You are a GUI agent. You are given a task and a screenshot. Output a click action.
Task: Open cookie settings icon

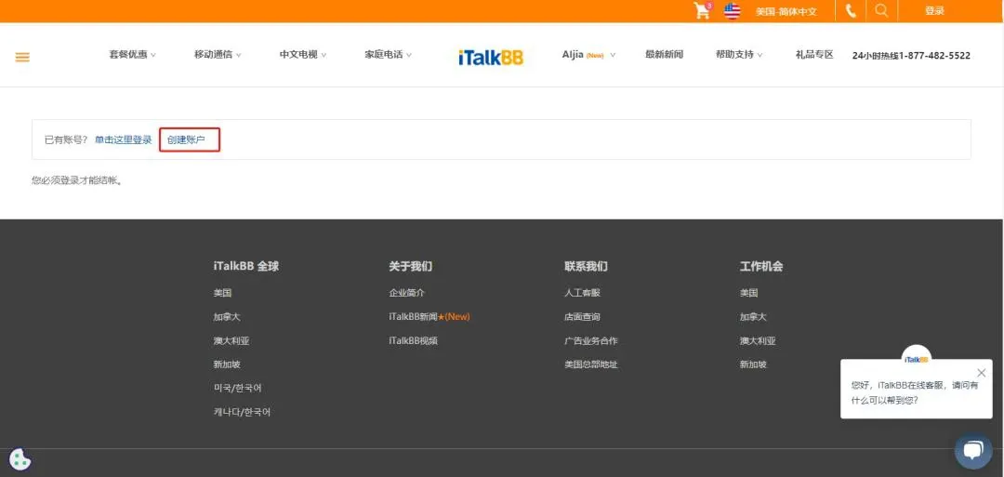20,459
